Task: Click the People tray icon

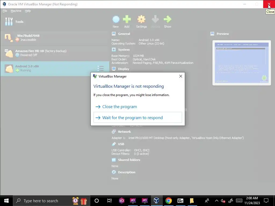Action: pyautogui.click(x=207, y=201)
